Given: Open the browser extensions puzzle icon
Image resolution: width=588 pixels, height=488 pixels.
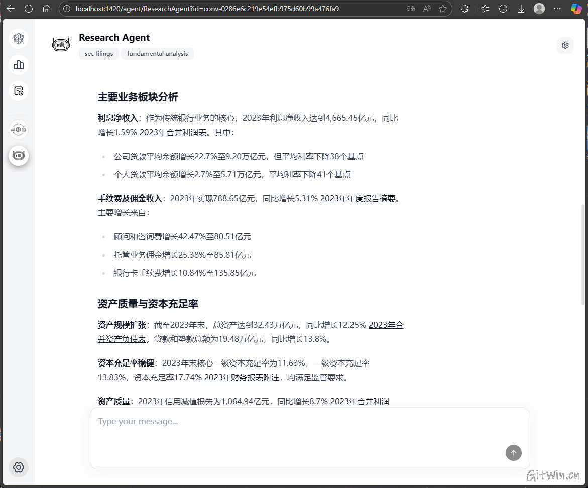Looking at the screenshot, I should [464, 9].
